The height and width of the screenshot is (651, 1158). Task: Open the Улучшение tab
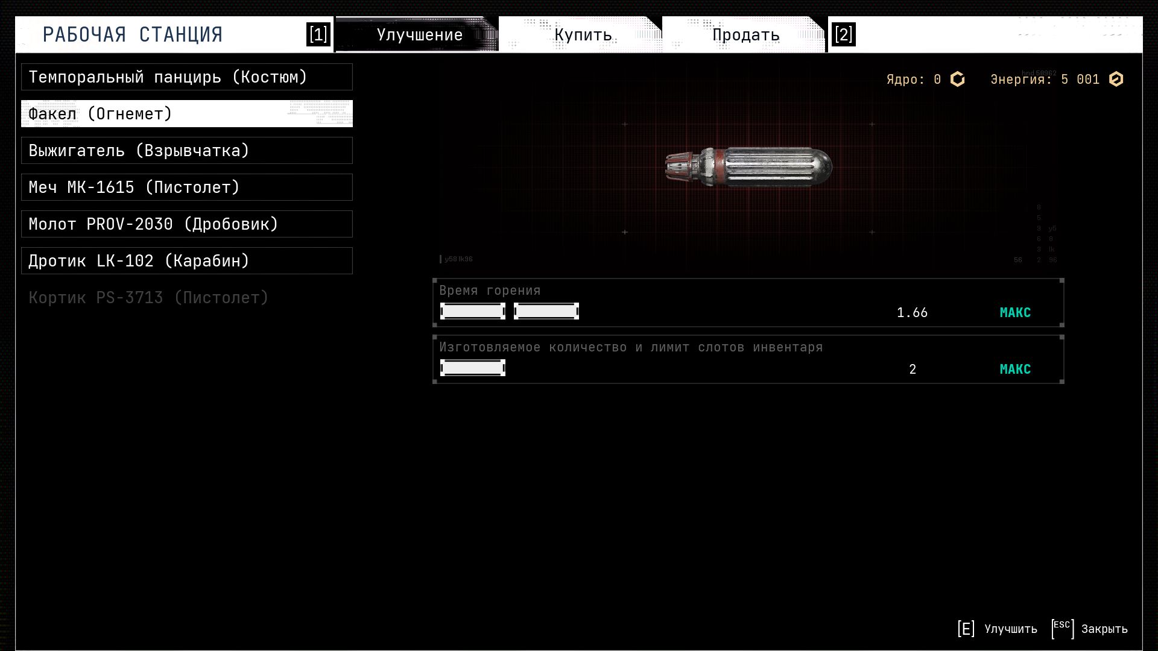pos(419,35)
